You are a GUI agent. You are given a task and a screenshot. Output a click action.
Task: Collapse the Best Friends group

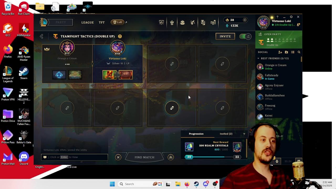pyautogui.click(x=258, y=58)
